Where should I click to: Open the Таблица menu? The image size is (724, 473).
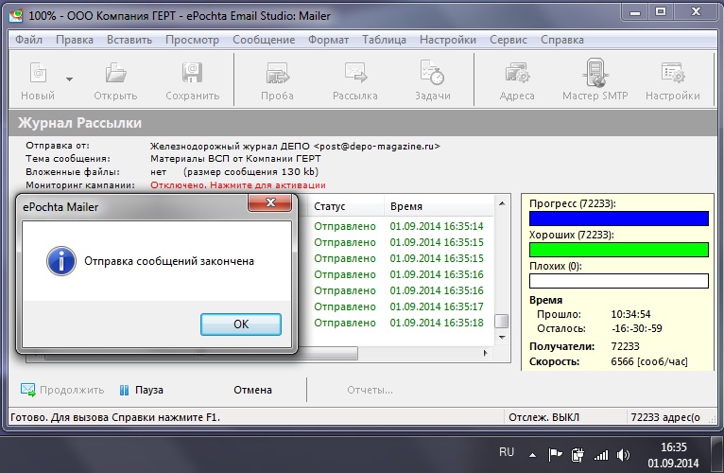pos(384,41)
